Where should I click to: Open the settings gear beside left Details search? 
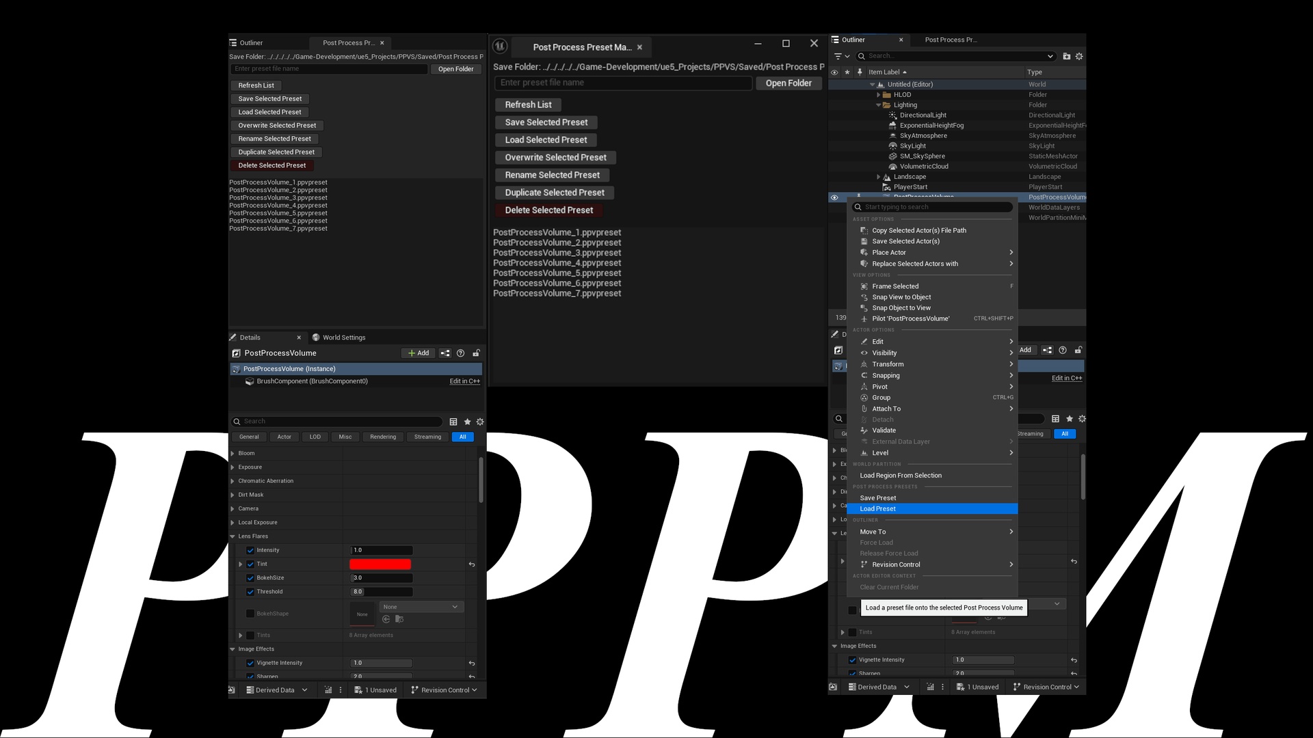[x=480, y=422]
